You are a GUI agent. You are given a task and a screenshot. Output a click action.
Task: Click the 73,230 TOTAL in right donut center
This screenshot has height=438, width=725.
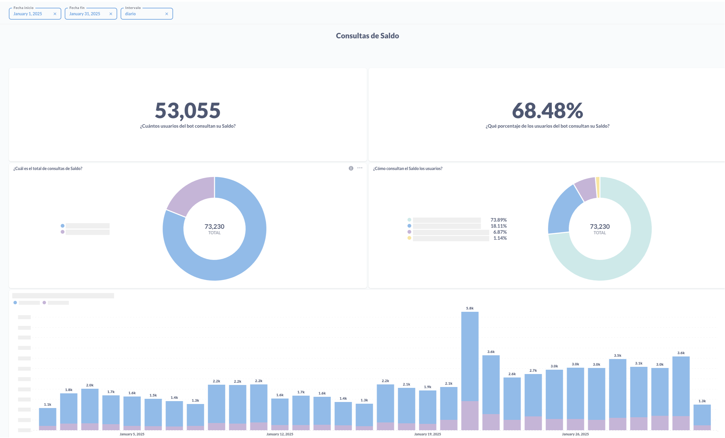click(600, 229)
